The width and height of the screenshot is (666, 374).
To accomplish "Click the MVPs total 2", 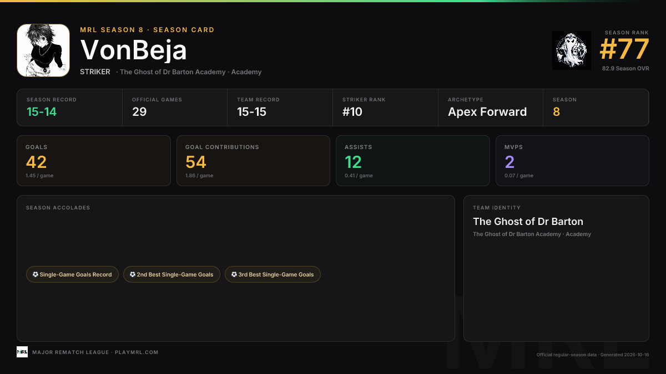I will click(x=509, y=162).
